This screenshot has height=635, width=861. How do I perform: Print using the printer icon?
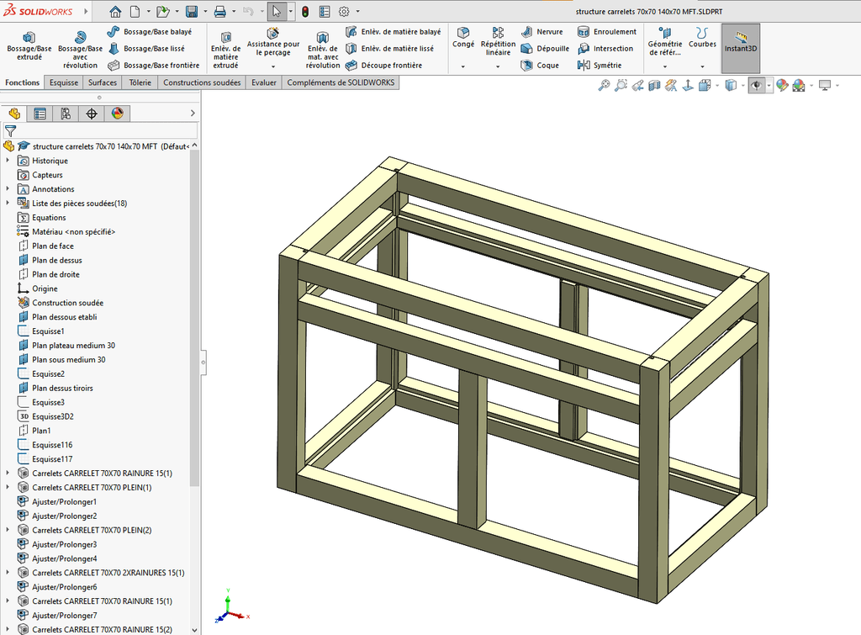[x=219, y=12]
